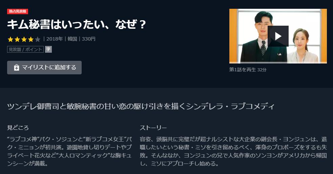Click the second gold rating star
The width and height of the screenshot is (333, 174).
(x=17, y=39)
